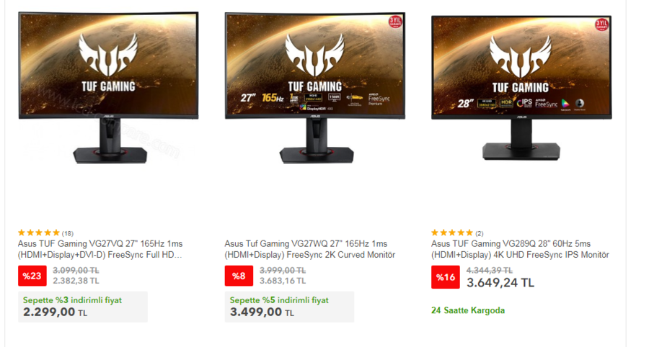Open Asus Tuf Gaming VG27WQ product title

309,249
